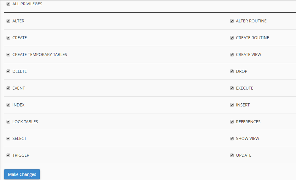This screenshot has width=296, height=180.
Task: Uncheck the TRIGGER privilege
Action: (8, 155)
